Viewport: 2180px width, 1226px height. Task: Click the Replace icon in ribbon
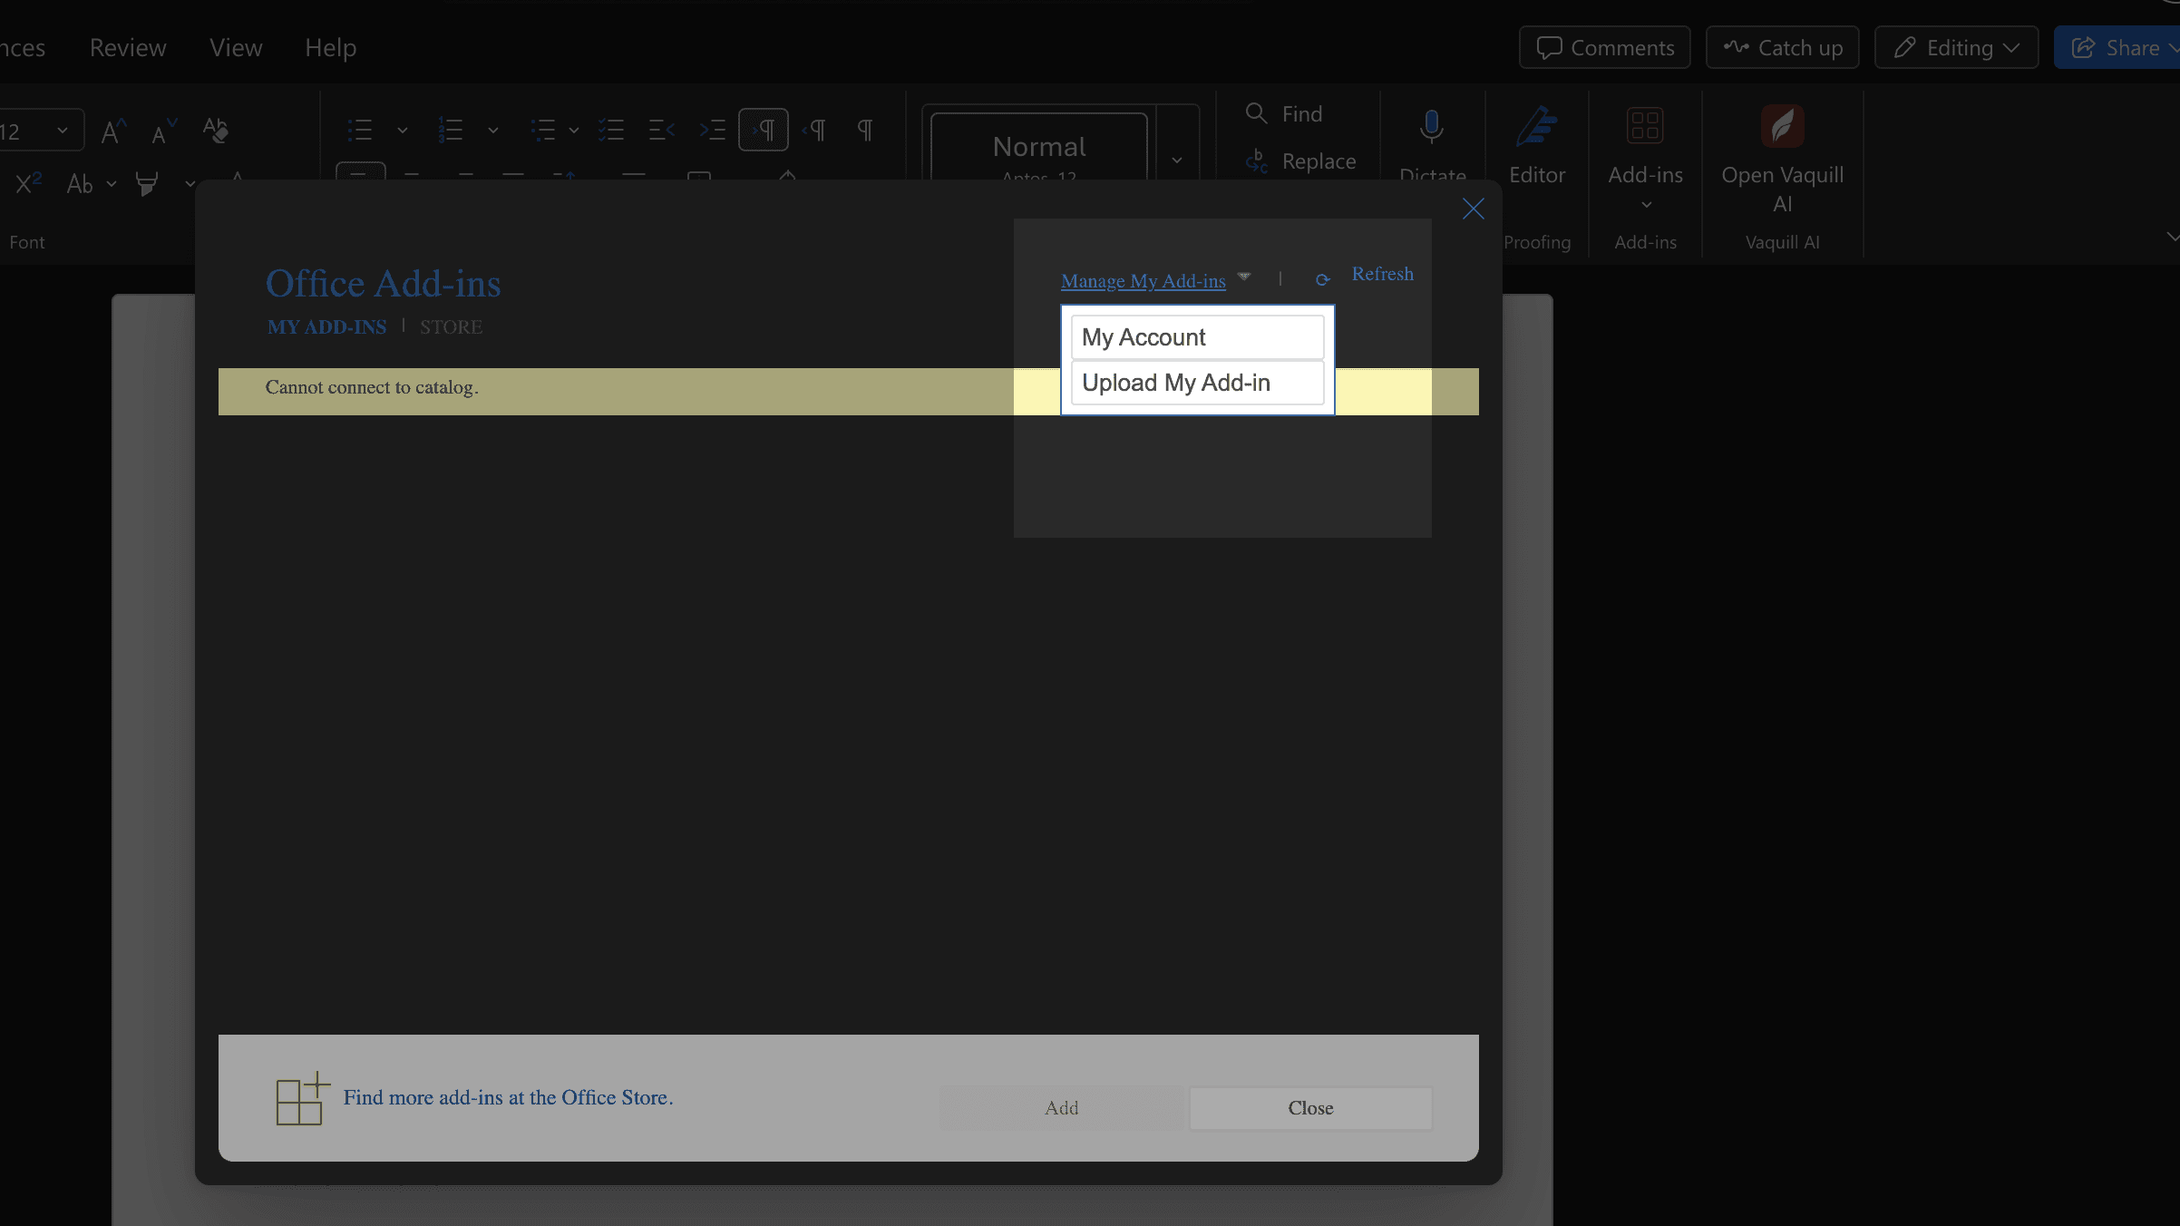(1256, 161)
